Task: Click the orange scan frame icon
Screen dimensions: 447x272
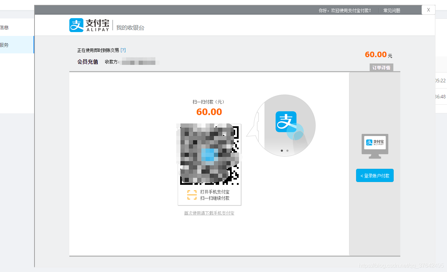Action: [x=192, y=195]
